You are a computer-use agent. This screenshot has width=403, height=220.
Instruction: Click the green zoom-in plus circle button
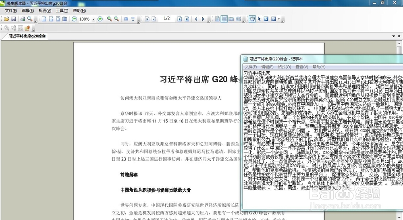(x=100, y=19)
